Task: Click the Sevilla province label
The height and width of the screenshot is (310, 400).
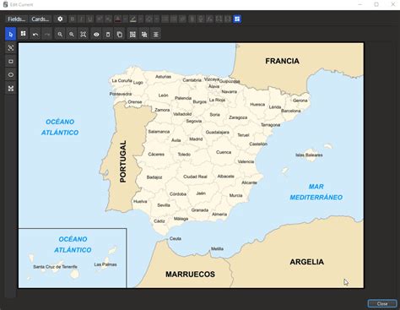Action: click(x=164, y=205)
